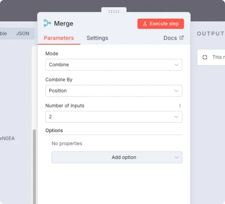Click the input panel vertical scrollbar
The width and height of the screenshot is (225, 204).
[x=34, y=167]
